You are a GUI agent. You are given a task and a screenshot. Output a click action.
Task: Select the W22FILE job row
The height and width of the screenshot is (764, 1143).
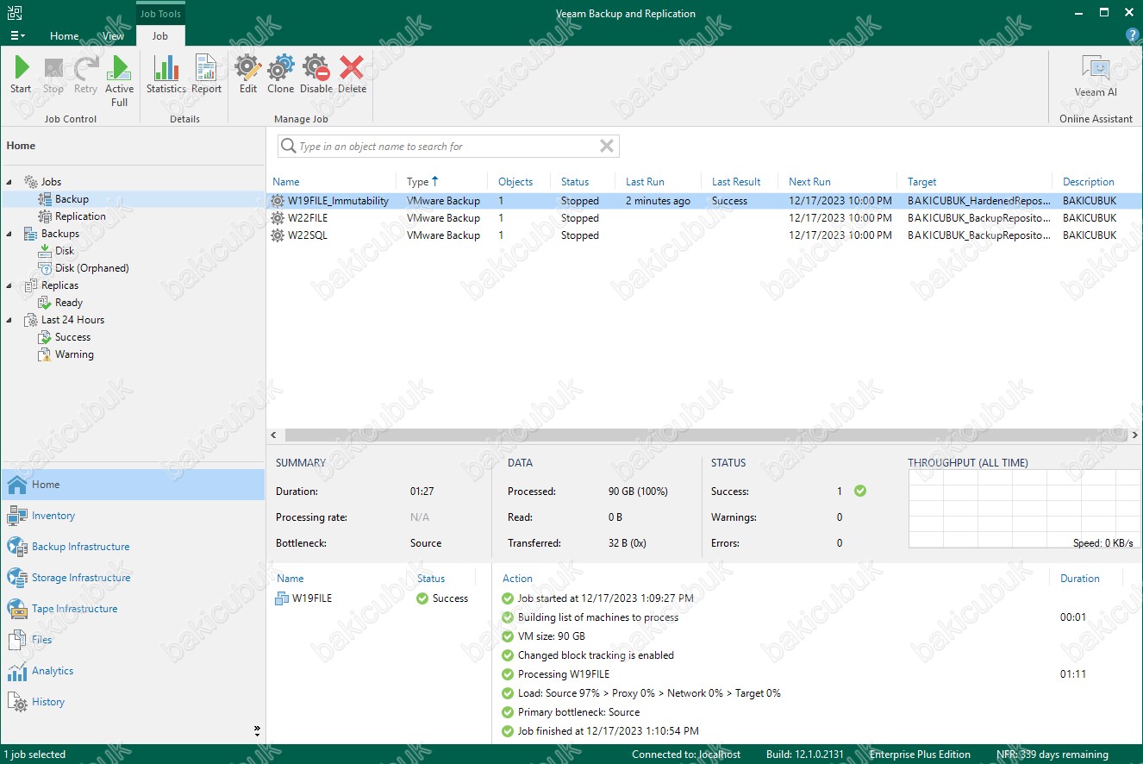pos(704,218)
